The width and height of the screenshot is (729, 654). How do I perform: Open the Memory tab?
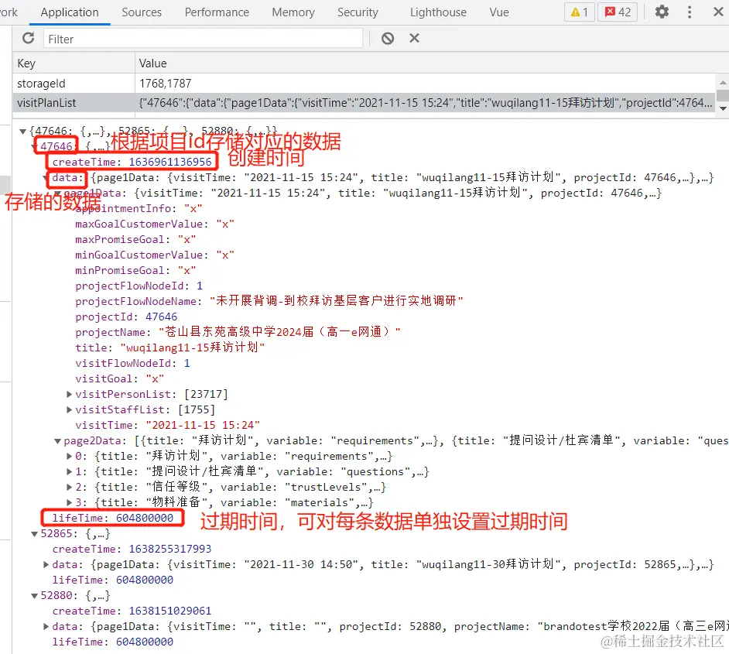coord(293,12)
